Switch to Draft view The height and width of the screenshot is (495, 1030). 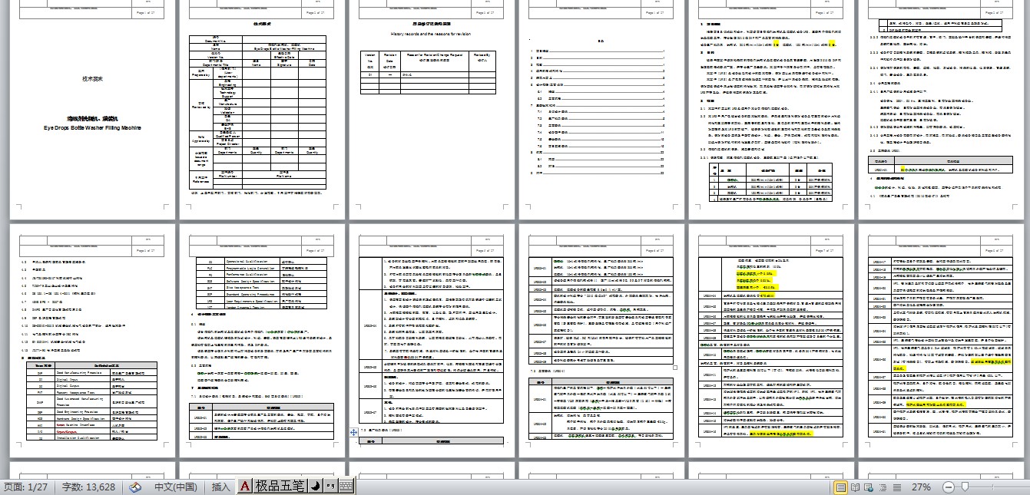[896, 487]
